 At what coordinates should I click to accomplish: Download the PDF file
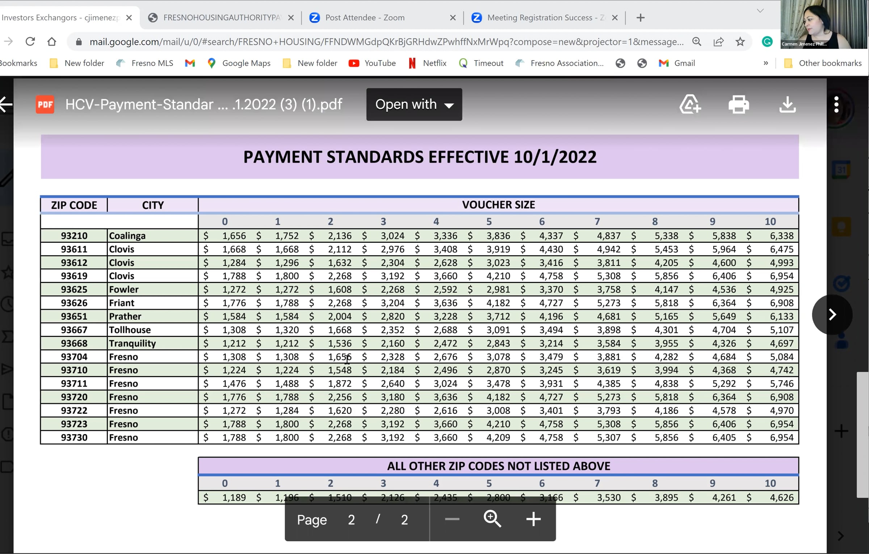(787, 105)
